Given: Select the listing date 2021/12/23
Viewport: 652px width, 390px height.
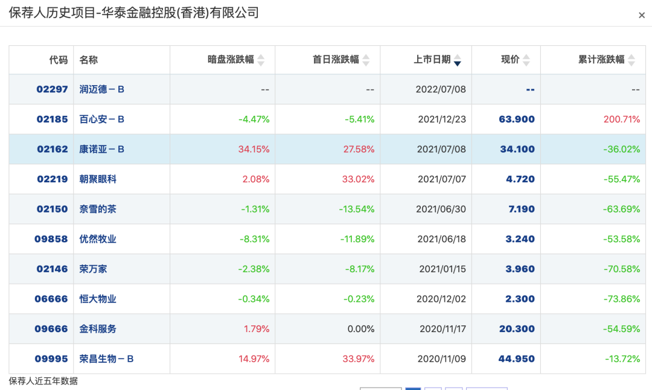Looking at the screenshot, I should pyautogui.click(x=441, y=120).
